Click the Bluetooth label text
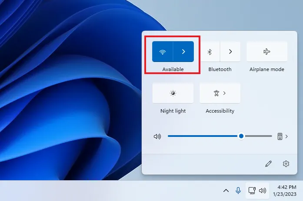Viewport: 303px width, 201px height. coord(220,69)
